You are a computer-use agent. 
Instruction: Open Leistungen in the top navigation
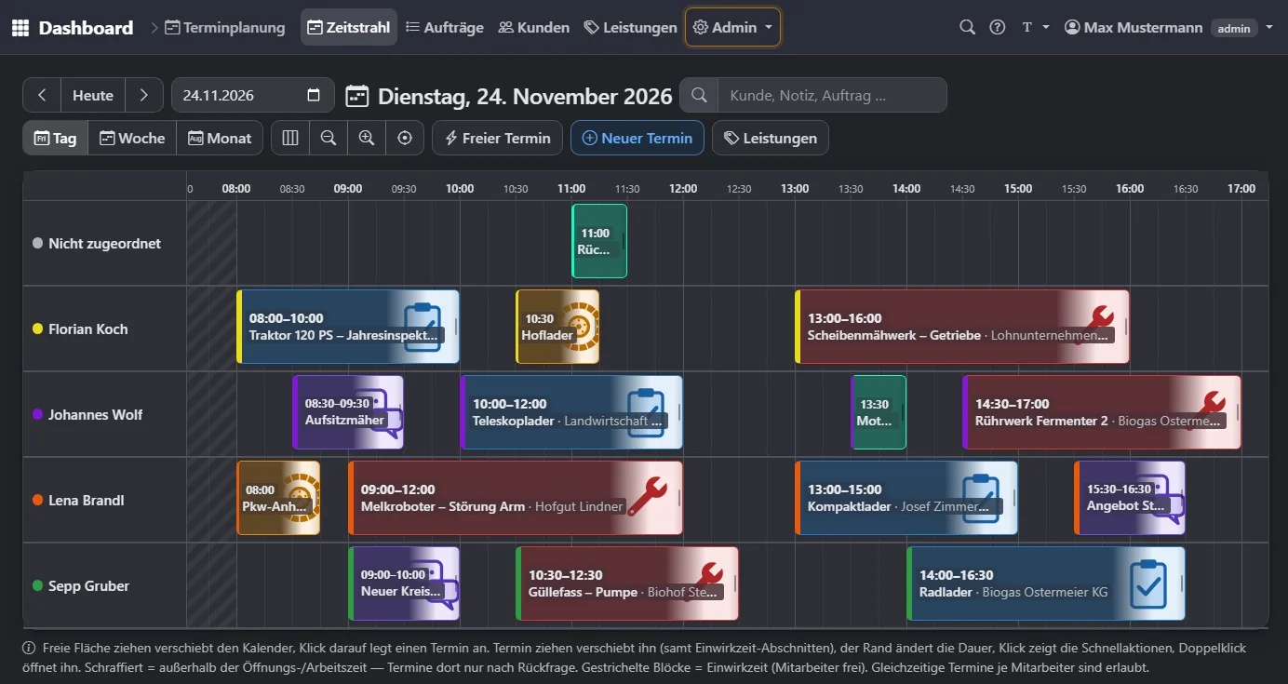click(631, 28)
